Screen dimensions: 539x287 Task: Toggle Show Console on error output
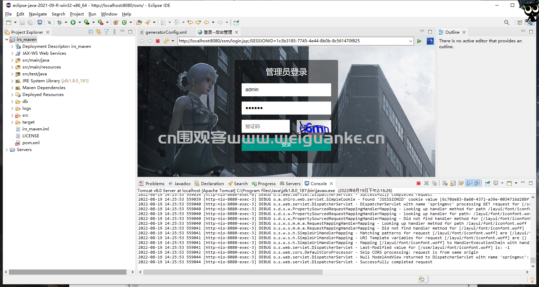click(477, 183)
